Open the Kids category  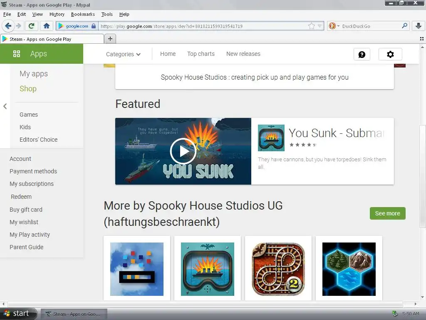(25, 127)
